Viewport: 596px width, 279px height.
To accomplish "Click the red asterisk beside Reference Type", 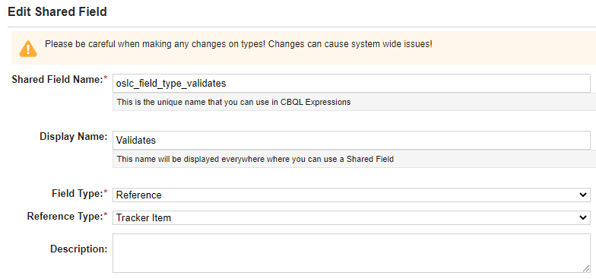I will [x=106, y=214].
